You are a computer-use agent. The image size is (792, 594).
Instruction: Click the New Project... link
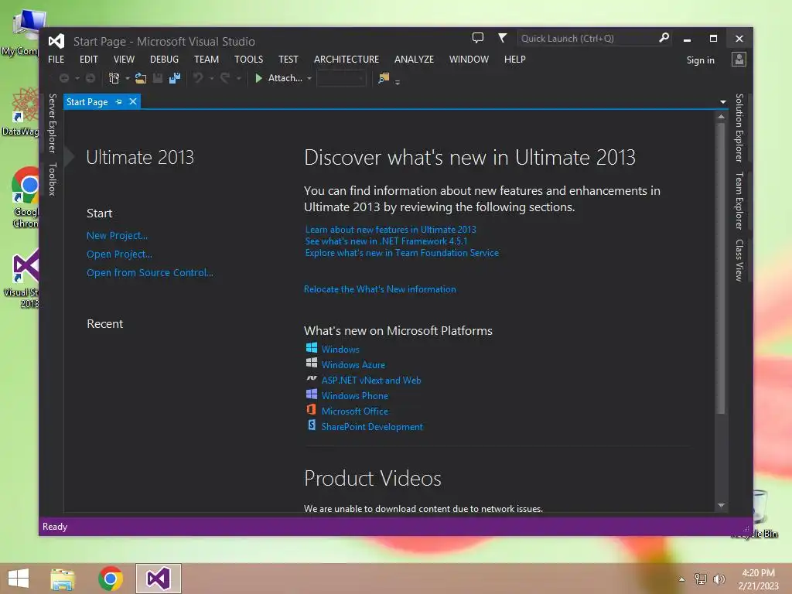[118, 236]
